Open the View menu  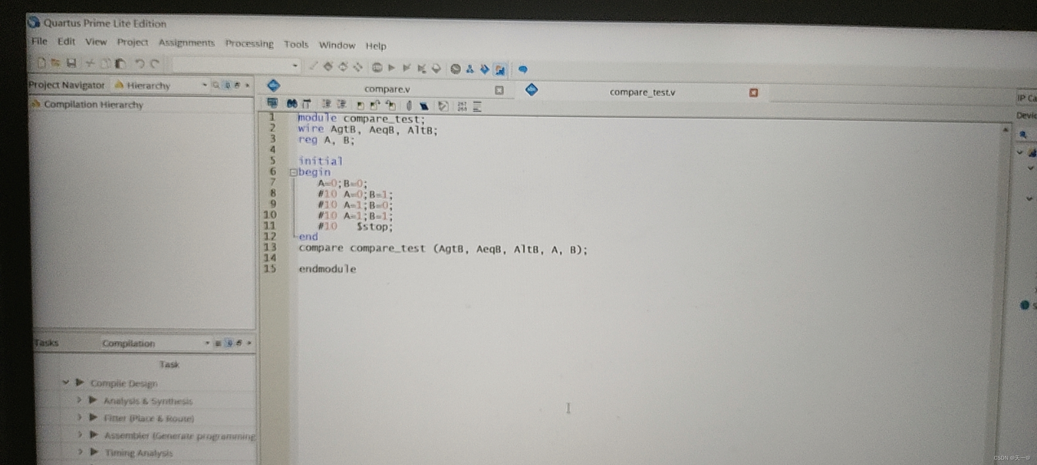(96, 42)
